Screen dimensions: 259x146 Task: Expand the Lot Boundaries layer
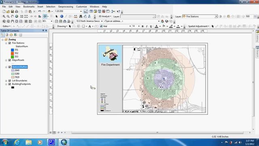tap(6, 81)
